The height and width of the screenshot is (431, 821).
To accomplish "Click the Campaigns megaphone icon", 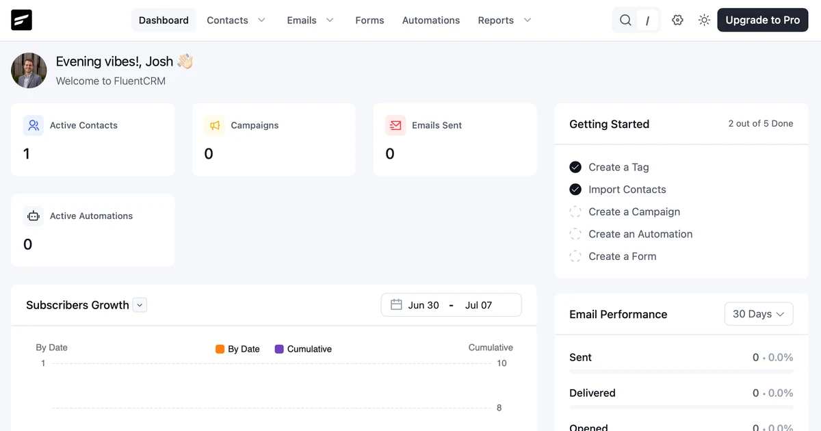I will pyautogui.click(x=215, y=125).
